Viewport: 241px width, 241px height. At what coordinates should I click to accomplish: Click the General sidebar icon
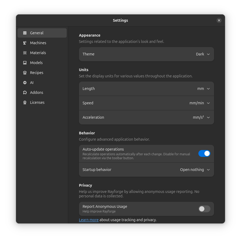click(x=25, y=33)
